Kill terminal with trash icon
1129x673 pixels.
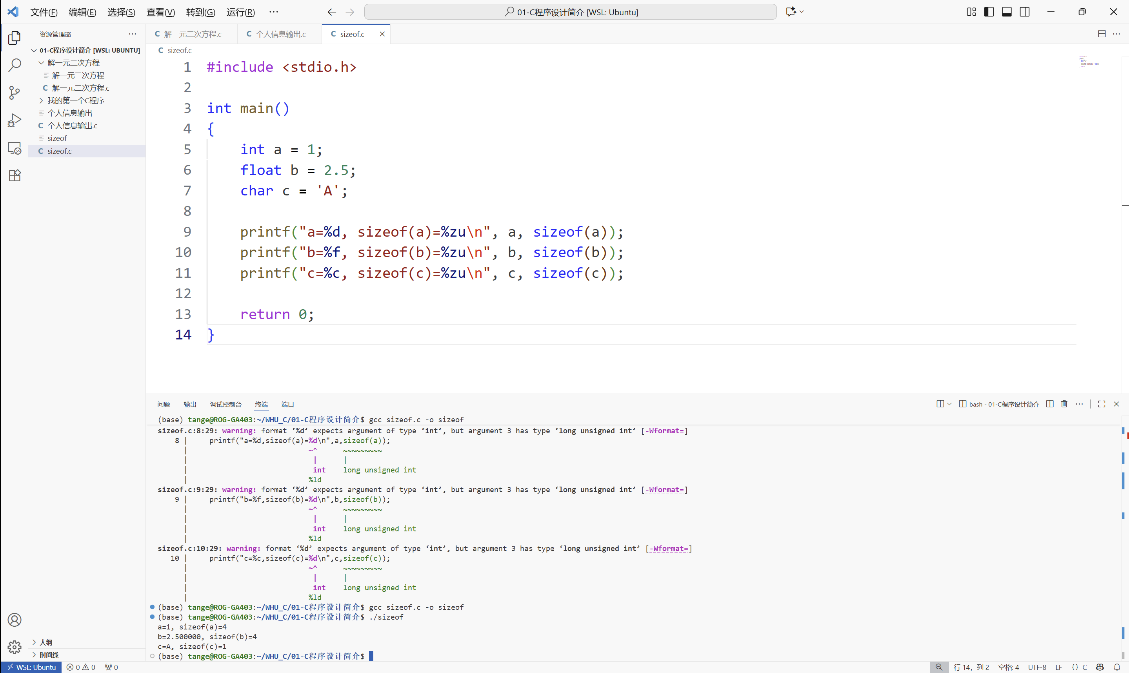tap(1064, 404)
